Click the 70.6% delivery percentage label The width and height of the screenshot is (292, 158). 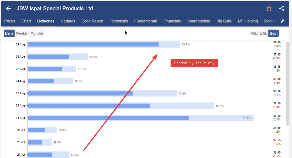182,94
